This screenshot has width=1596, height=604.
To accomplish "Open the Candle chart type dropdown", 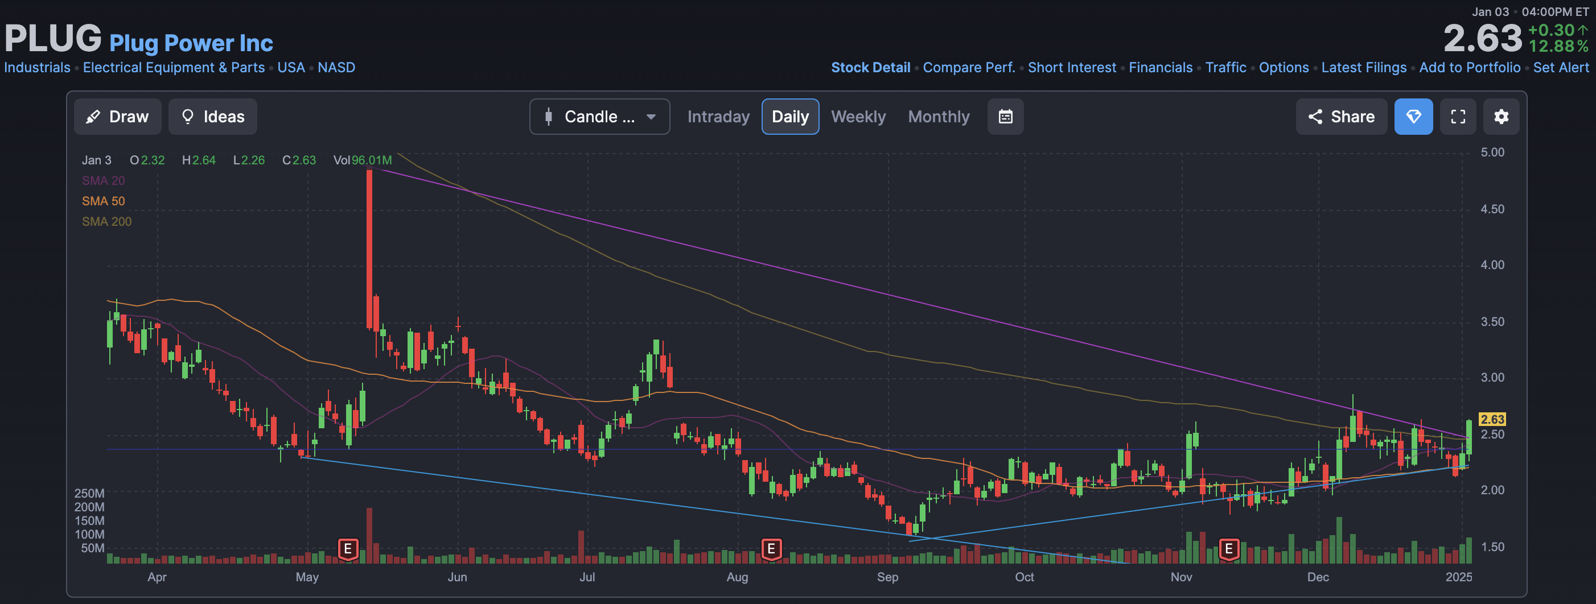I will point(599,117).
